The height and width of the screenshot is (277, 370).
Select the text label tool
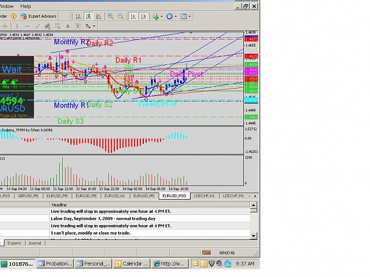point(78,26)
